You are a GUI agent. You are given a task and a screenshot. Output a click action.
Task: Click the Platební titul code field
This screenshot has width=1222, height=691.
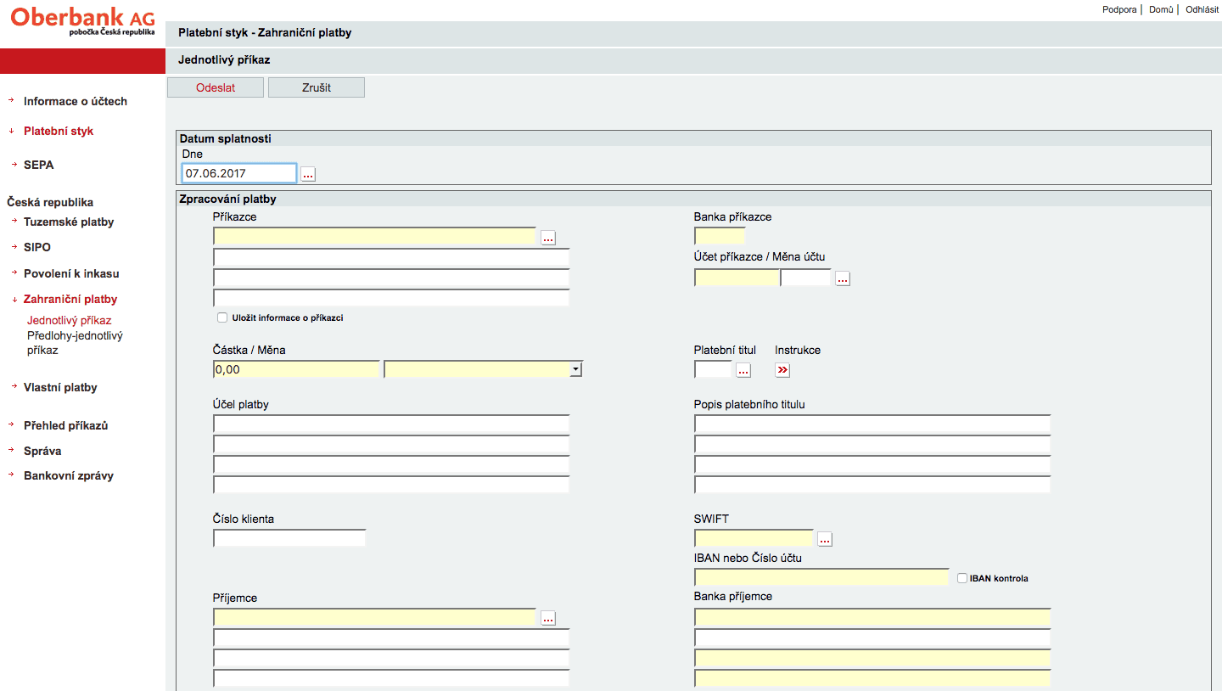[713, 369]
